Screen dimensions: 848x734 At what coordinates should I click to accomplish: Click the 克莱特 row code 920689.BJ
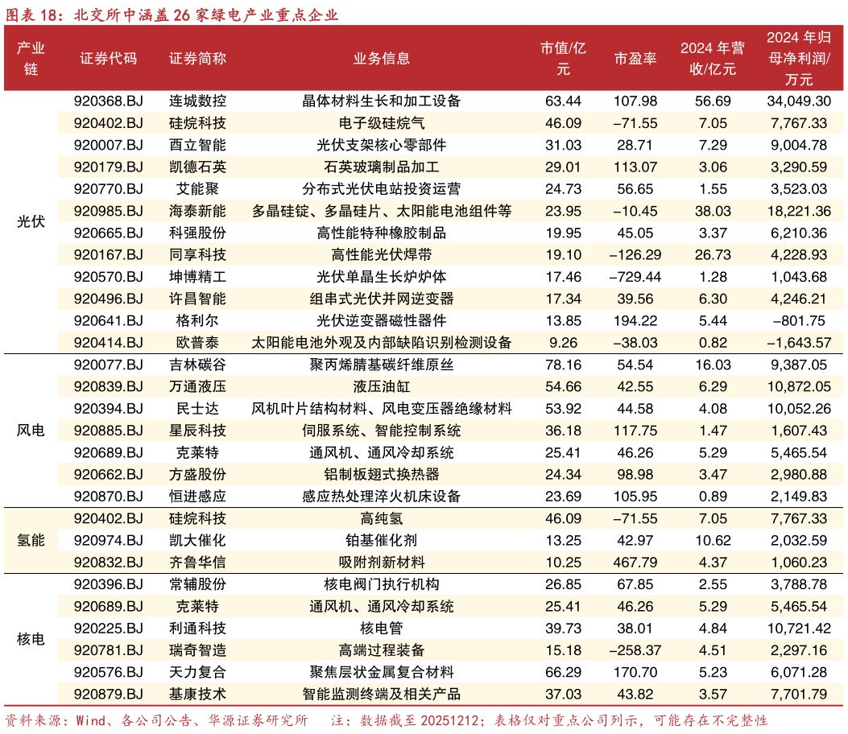tap(110, 606)
